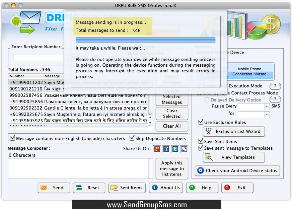This screenshot has height=209, width=292.
Task: Click the About Us info icon
Action: coord(155,187)
